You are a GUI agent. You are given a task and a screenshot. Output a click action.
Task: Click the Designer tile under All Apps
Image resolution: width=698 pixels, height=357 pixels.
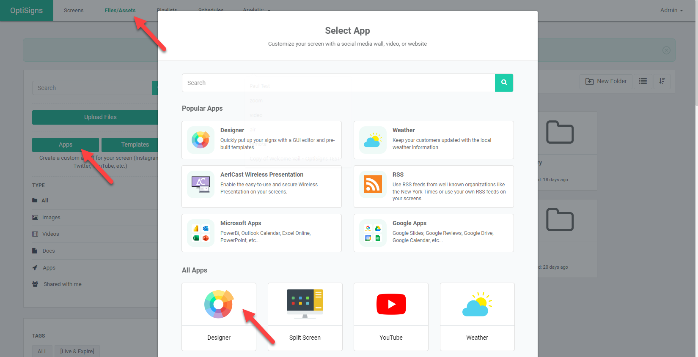coord(219,316)
